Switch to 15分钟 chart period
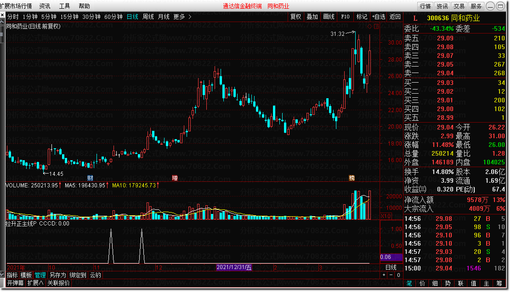This screenshot has width=511, height=292. (x=69, y=17)
